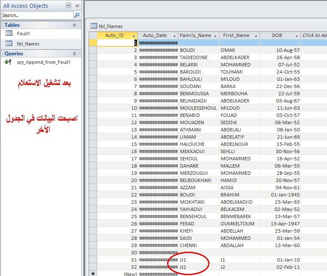327x276 pixels.
Task: Open All Access Objects dropdown menu
Action: [x=68, y=6]
